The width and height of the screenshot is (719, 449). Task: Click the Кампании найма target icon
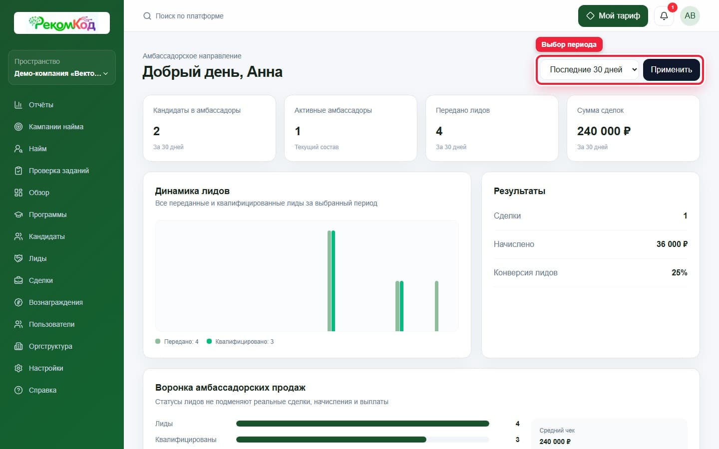pyautogui.click(x=18, y=127)
